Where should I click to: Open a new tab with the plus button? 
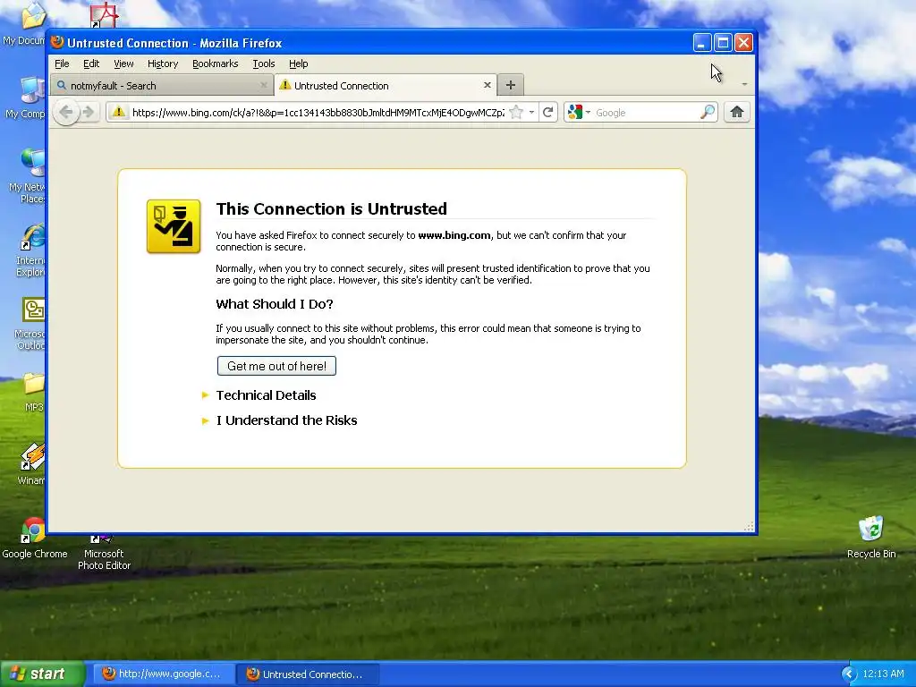(x=511, y=85)
